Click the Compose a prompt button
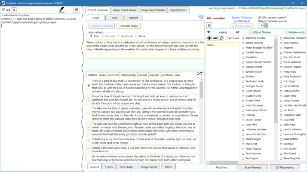The height and width of the screenshot is (172, 307). (101, 26)
